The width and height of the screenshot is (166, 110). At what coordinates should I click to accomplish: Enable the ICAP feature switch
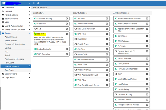pyautogui.click(x=116, y=74)
